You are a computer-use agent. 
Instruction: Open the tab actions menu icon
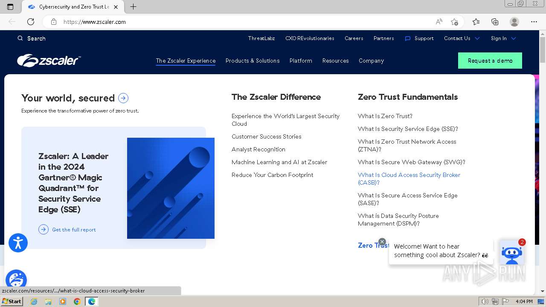10,7
